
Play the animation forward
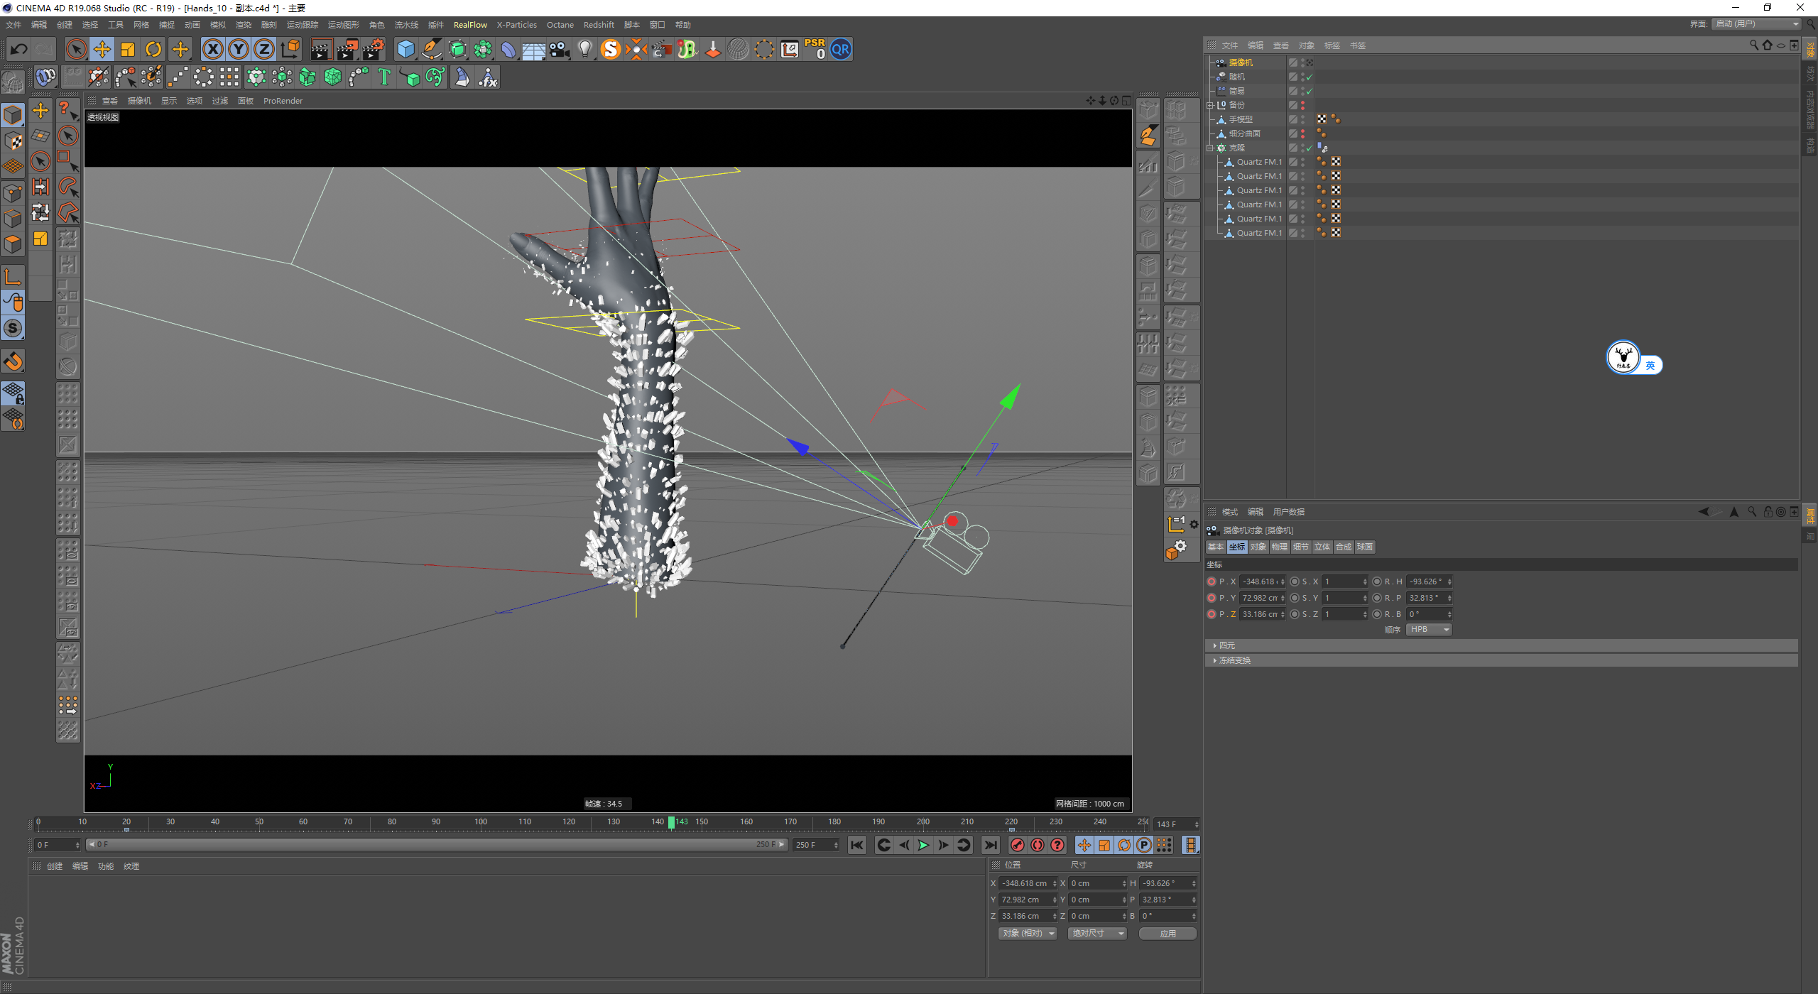[923, 845]
